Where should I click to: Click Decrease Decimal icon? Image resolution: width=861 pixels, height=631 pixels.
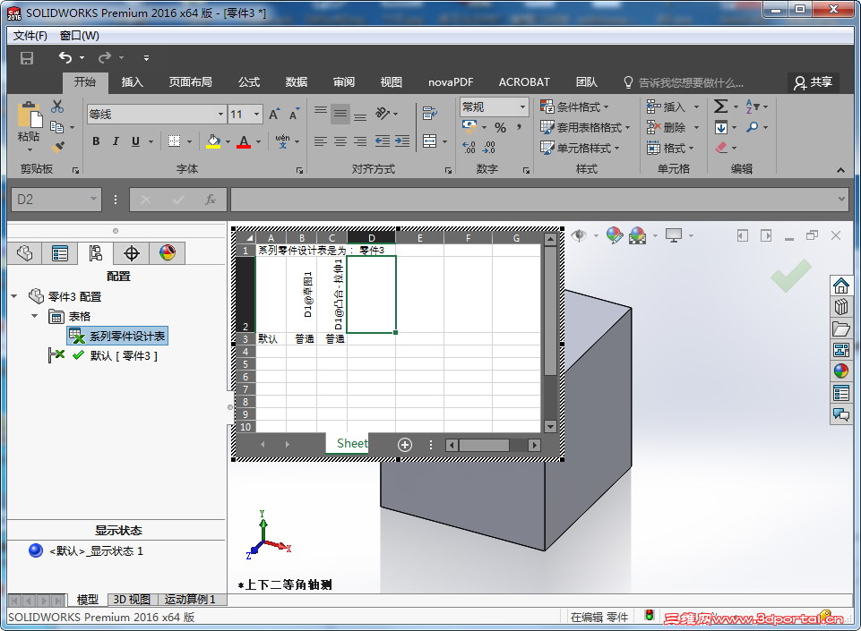(488, 148)
